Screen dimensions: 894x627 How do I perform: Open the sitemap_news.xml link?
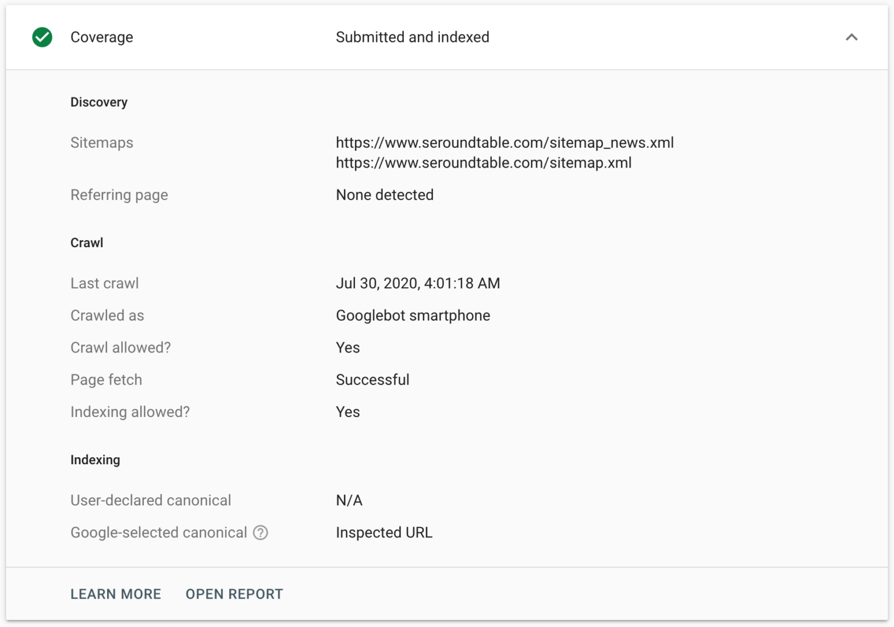504,142
